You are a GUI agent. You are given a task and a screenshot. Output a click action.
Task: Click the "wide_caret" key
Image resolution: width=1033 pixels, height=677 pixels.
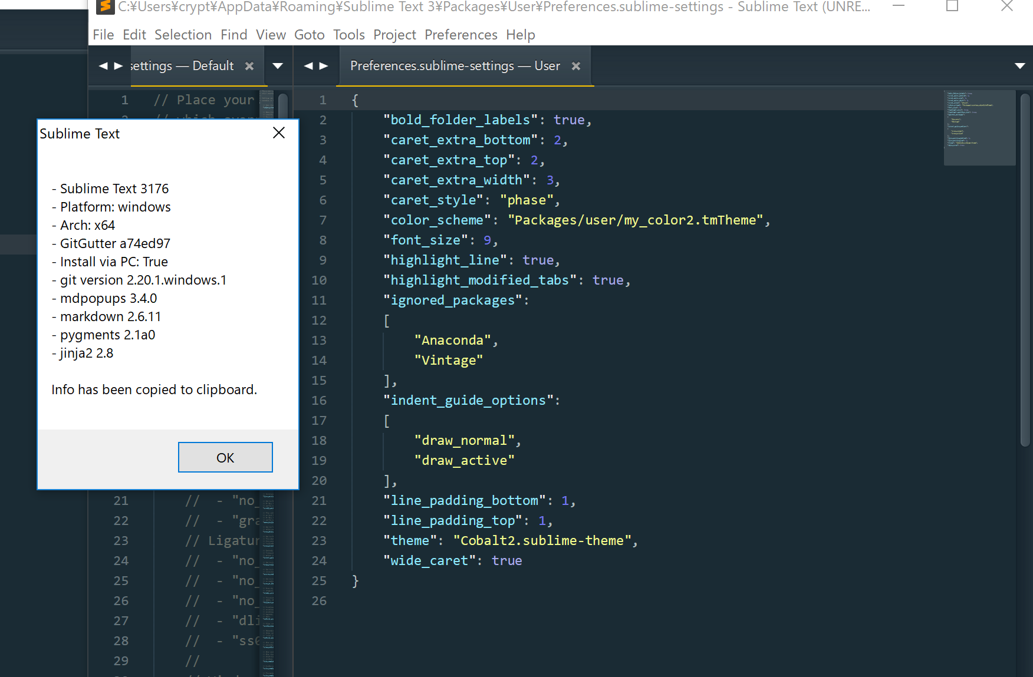(x=429, y=560)
